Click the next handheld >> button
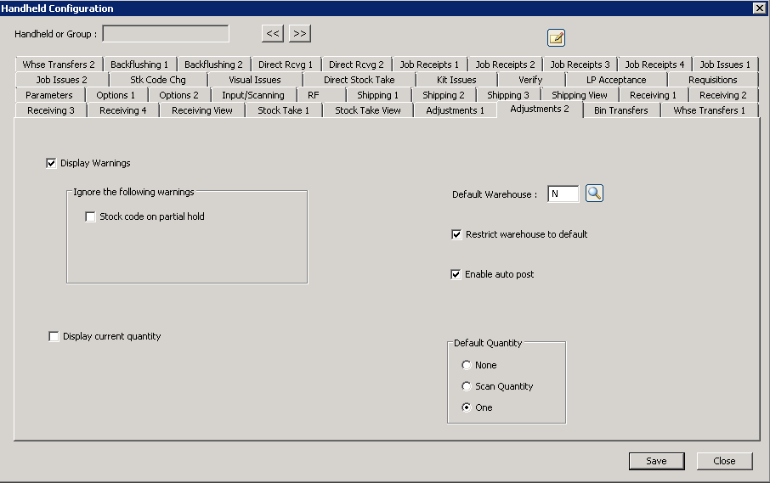 pyautogui.click(x=299, y=34)
